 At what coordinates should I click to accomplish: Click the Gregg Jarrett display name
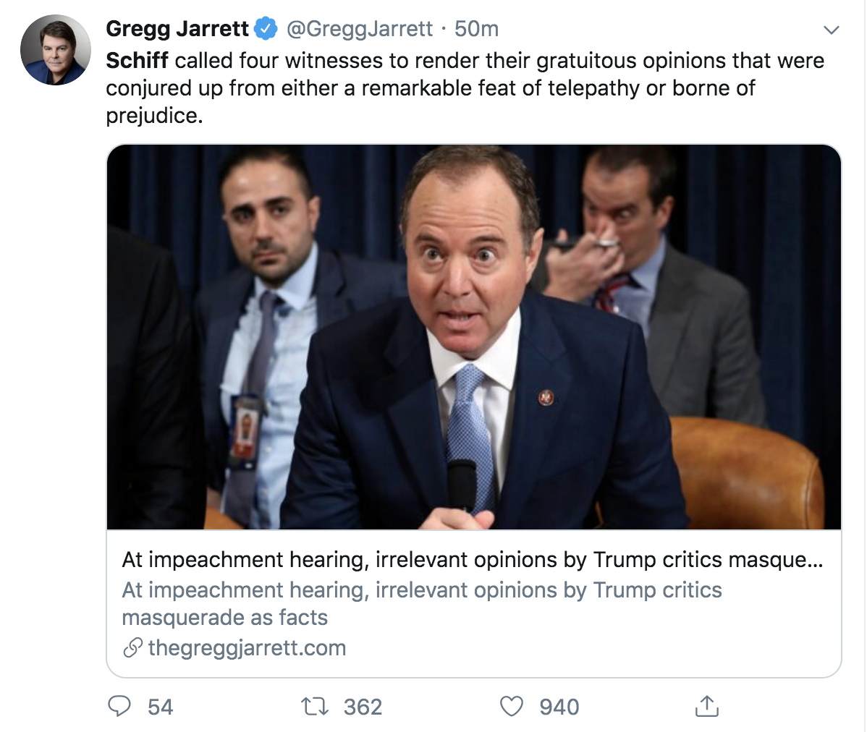pyautogui.click(x=177, y=29)
